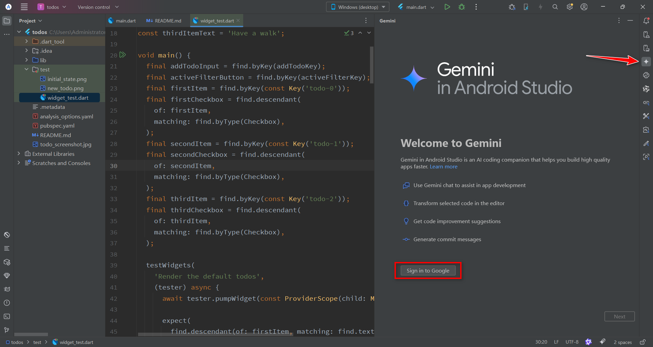This screenshot has height=347, width=653.
Task: Expand the .idea folder
Action: point(27,51)
